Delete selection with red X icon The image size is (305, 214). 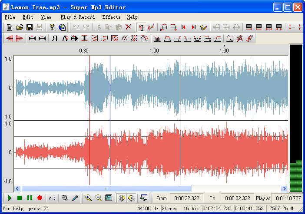[128, 27]
